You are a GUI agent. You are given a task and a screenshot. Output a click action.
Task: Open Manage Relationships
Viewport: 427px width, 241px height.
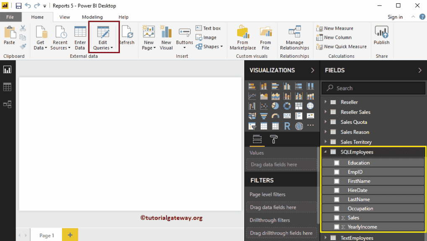295,38
